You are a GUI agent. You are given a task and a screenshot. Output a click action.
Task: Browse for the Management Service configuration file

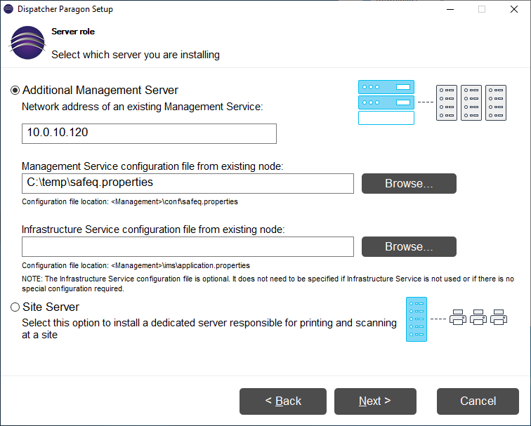click(409, 183)
